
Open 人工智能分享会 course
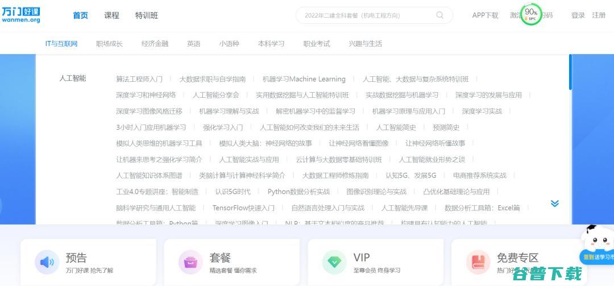pos(216,95)
